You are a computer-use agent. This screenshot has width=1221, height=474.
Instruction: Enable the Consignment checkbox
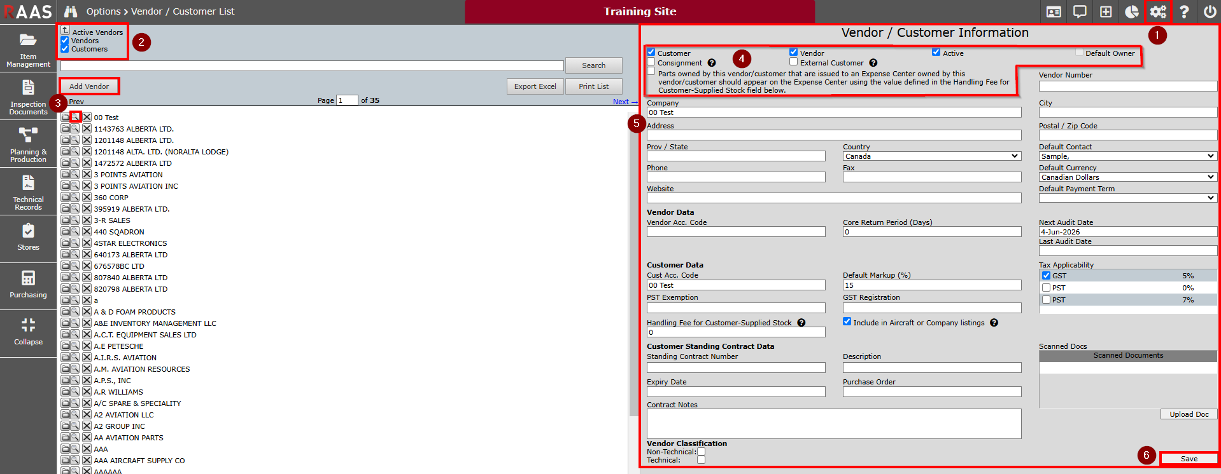(x=651, y=62)
